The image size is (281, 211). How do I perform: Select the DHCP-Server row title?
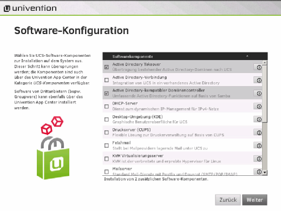[x=125, y=103]
